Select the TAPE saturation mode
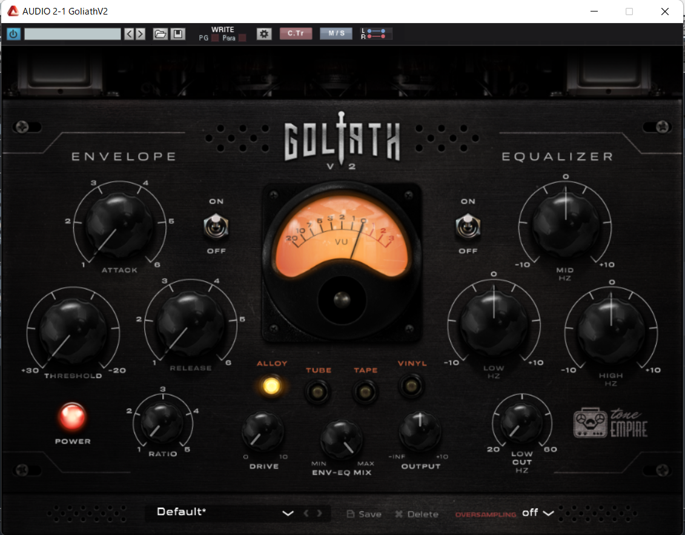Screen dimensions: 685x535 click(365, 391)
